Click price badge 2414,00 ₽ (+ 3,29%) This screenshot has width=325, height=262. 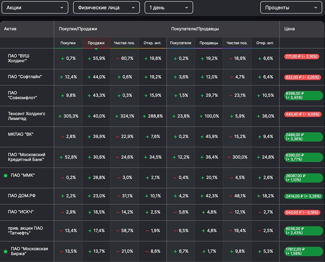(303, 196)
